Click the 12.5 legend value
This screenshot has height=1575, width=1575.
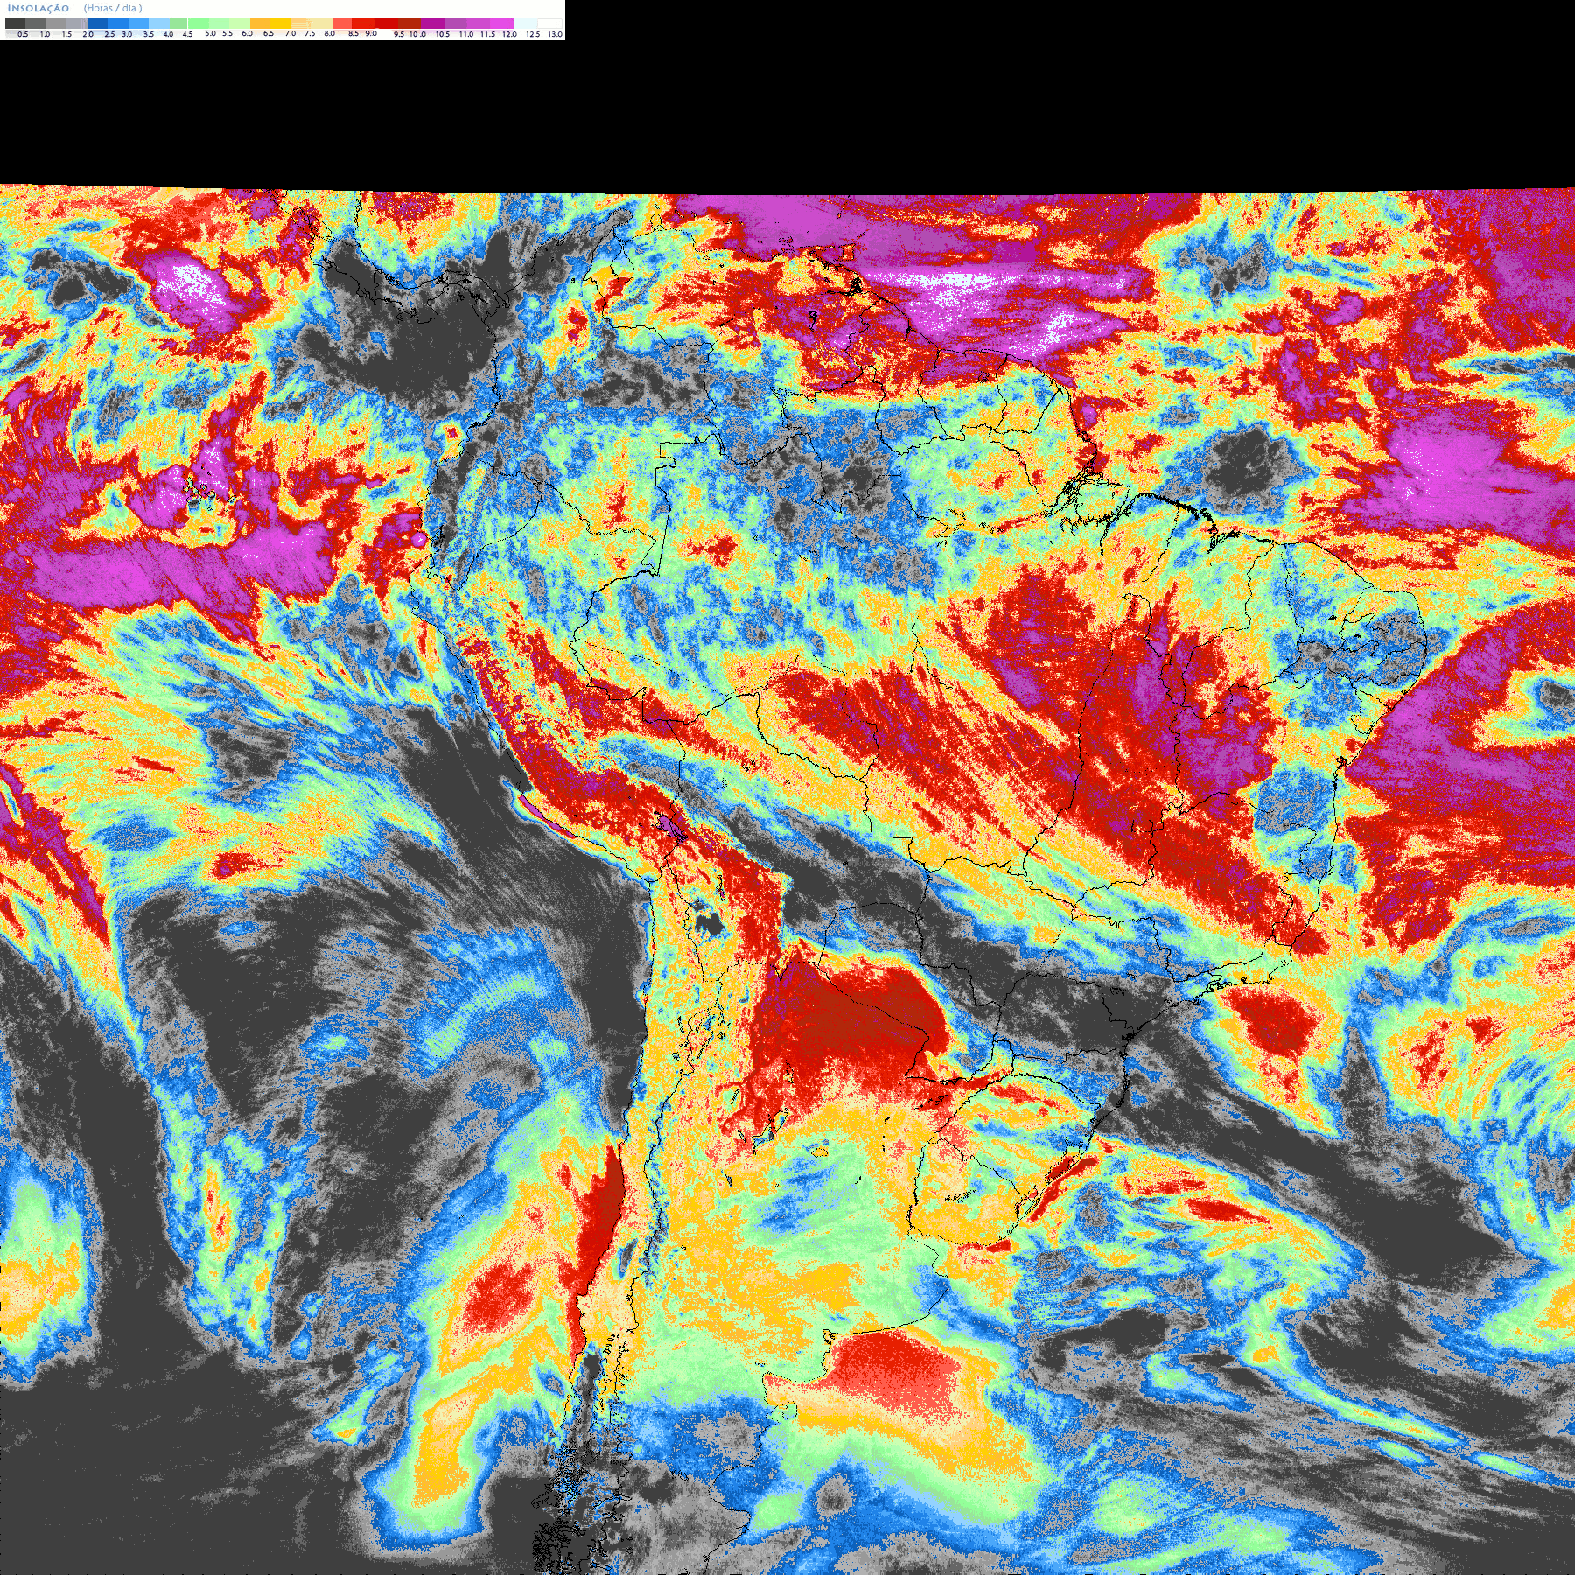click(533, 34)
